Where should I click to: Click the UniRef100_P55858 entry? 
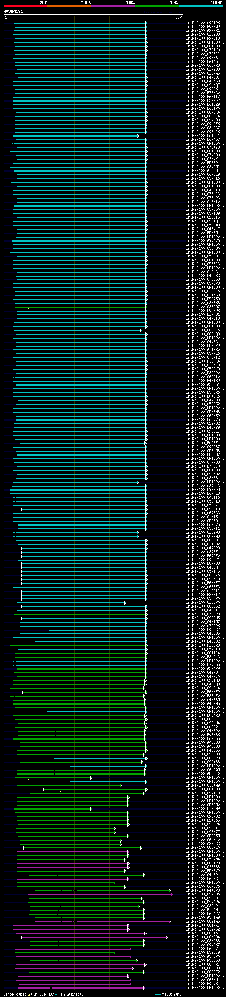click(203, 960)
